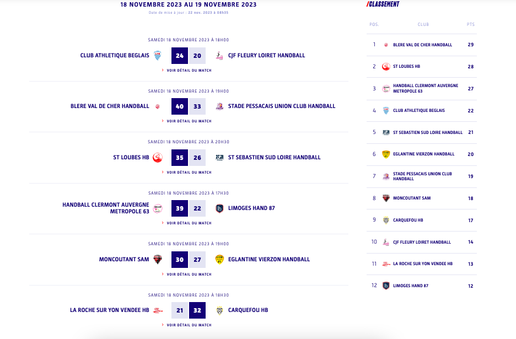Click Carquefou HB logo in match row

[x=219, y=310]
